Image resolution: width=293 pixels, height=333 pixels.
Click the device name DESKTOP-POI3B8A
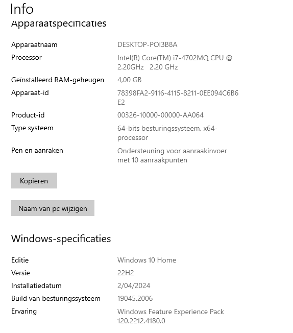coord(148,44)
